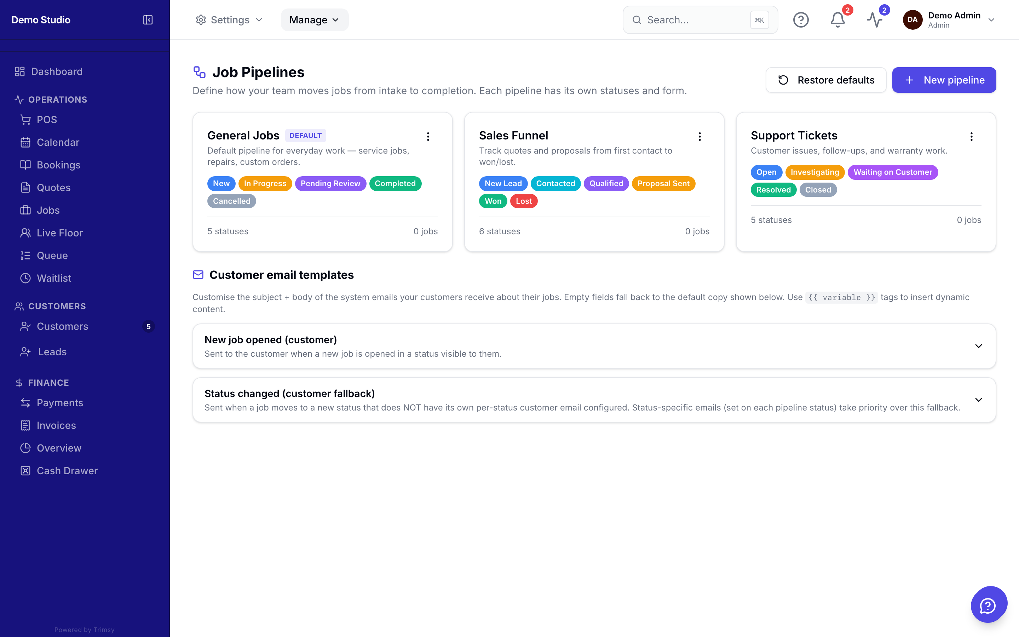1019x637 pixels.
Task: Click the grey Closed status pill
Action: coord(818,190)
